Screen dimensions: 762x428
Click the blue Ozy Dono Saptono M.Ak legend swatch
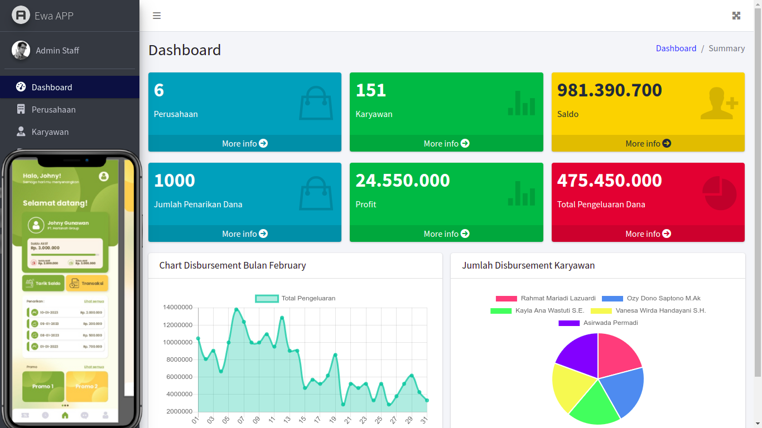click(613, 299)
